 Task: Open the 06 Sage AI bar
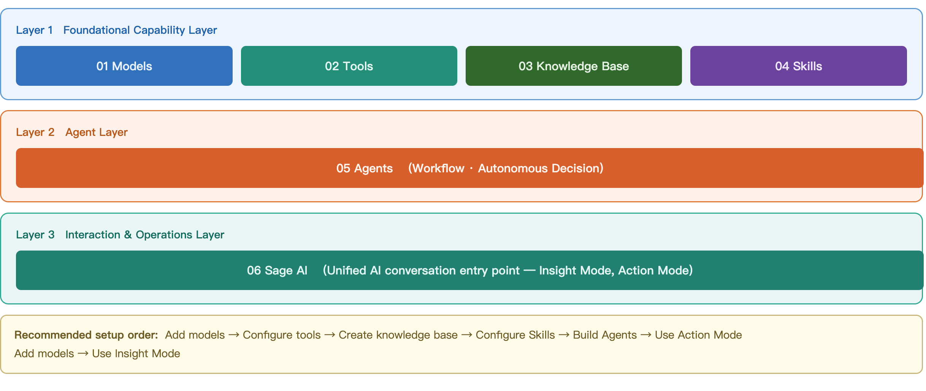(x=470, y=270)
